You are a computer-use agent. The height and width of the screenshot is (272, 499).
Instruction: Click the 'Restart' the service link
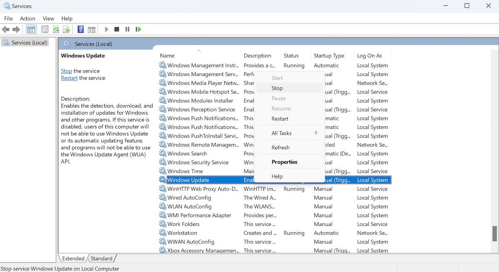[x=69, y=78]
